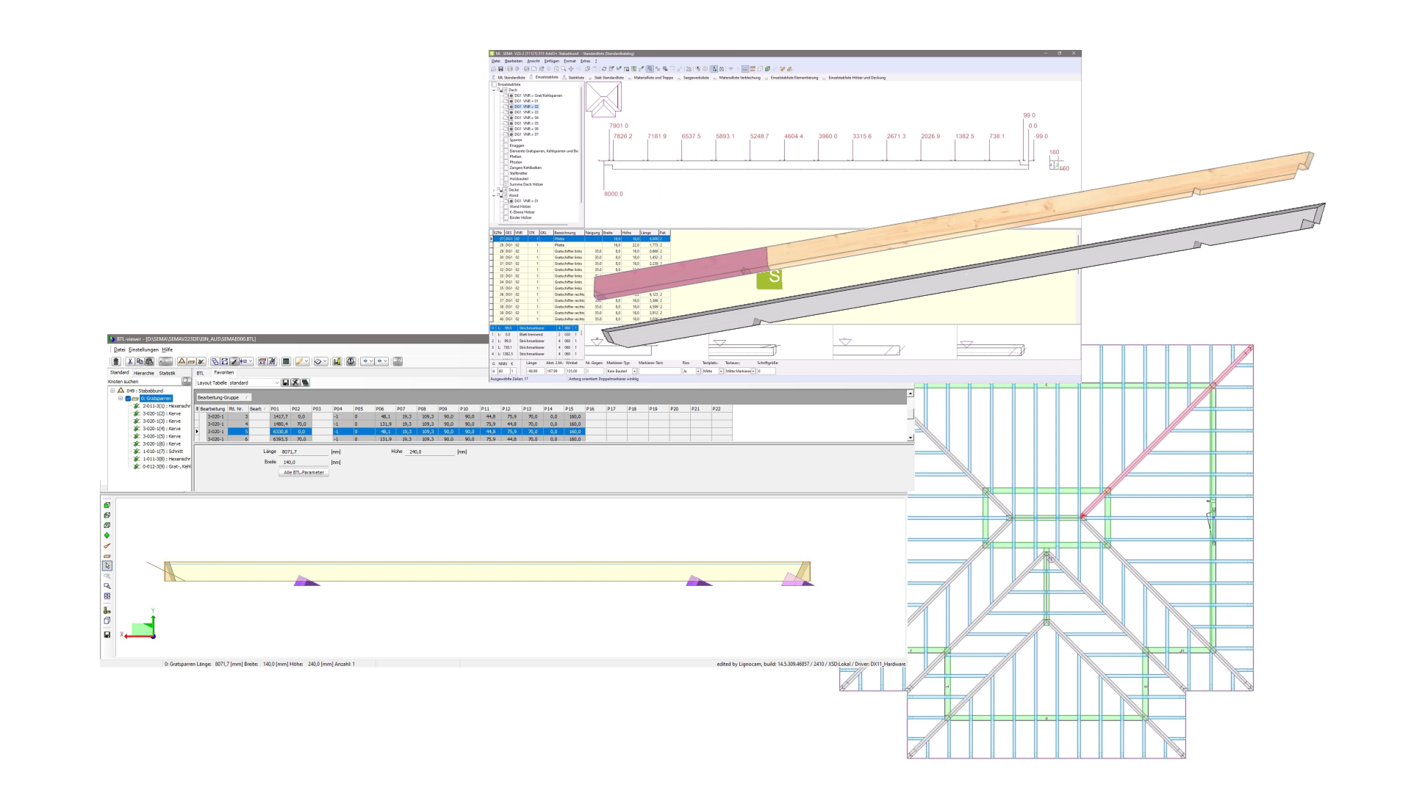The image size is (1411, 793).
Task: Select the pointer arrow tool in viewer sidebar
Action: [107, 565]
